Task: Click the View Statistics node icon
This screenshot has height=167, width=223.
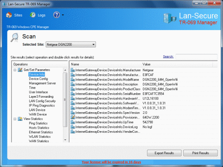Action: click(x=20, y=119)
